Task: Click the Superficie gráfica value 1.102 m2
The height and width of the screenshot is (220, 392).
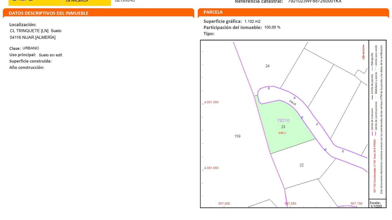Action: (252, 21)
